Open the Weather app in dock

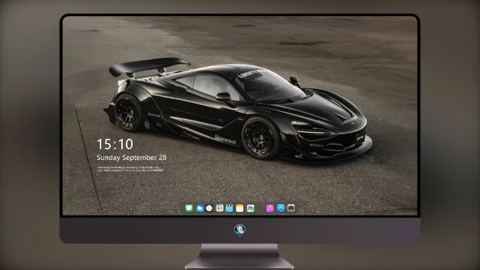click(x=200, y=208)
